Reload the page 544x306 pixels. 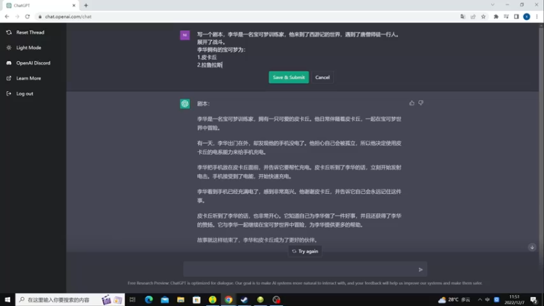[x=27, y=16]
